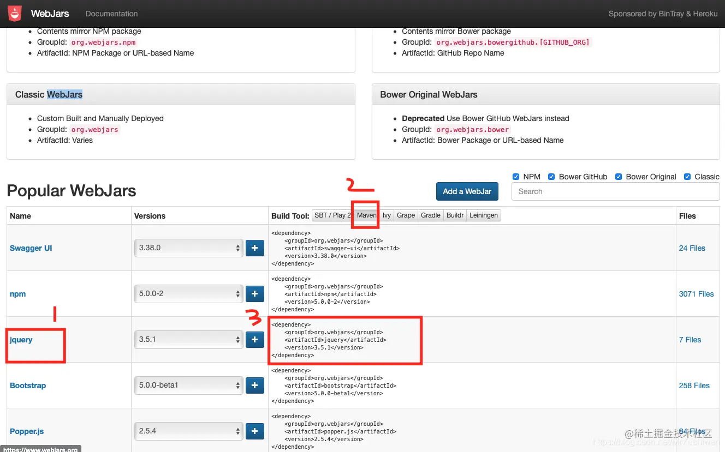Select the Ivy build tool

point(387,215)
